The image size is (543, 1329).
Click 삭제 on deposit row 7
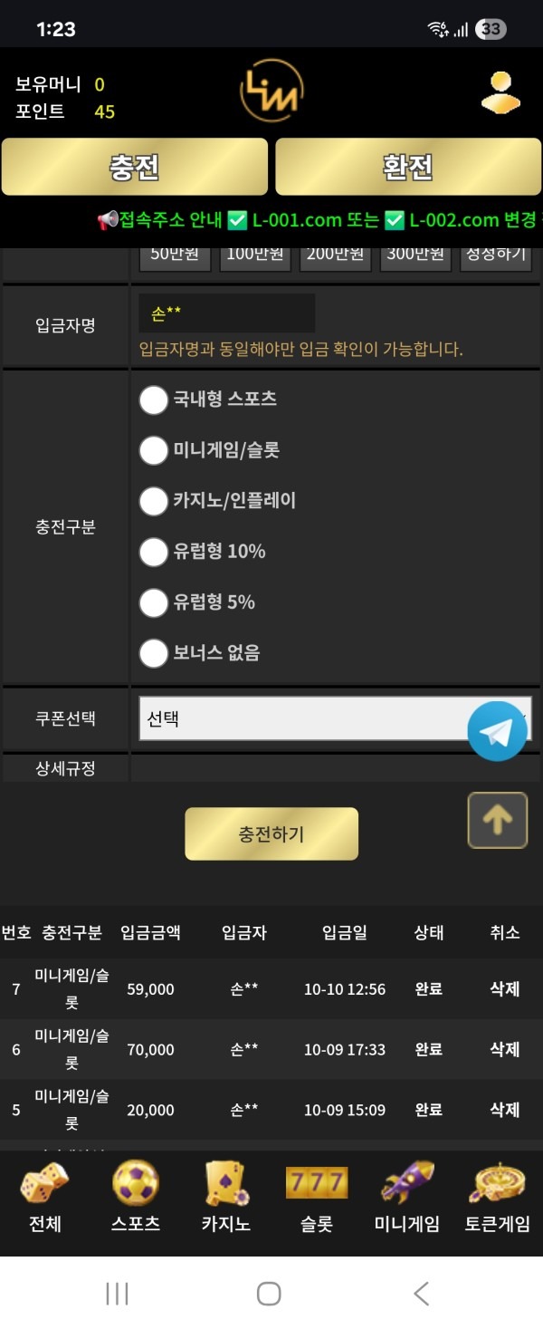coord(504,989)
